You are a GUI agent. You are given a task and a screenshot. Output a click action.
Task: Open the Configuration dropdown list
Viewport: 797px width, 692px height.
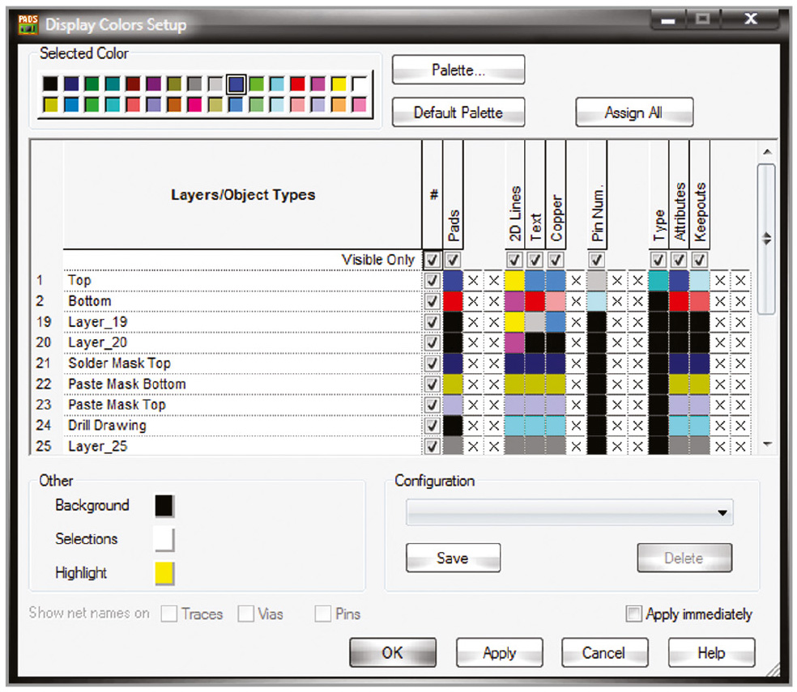[722, 513]
